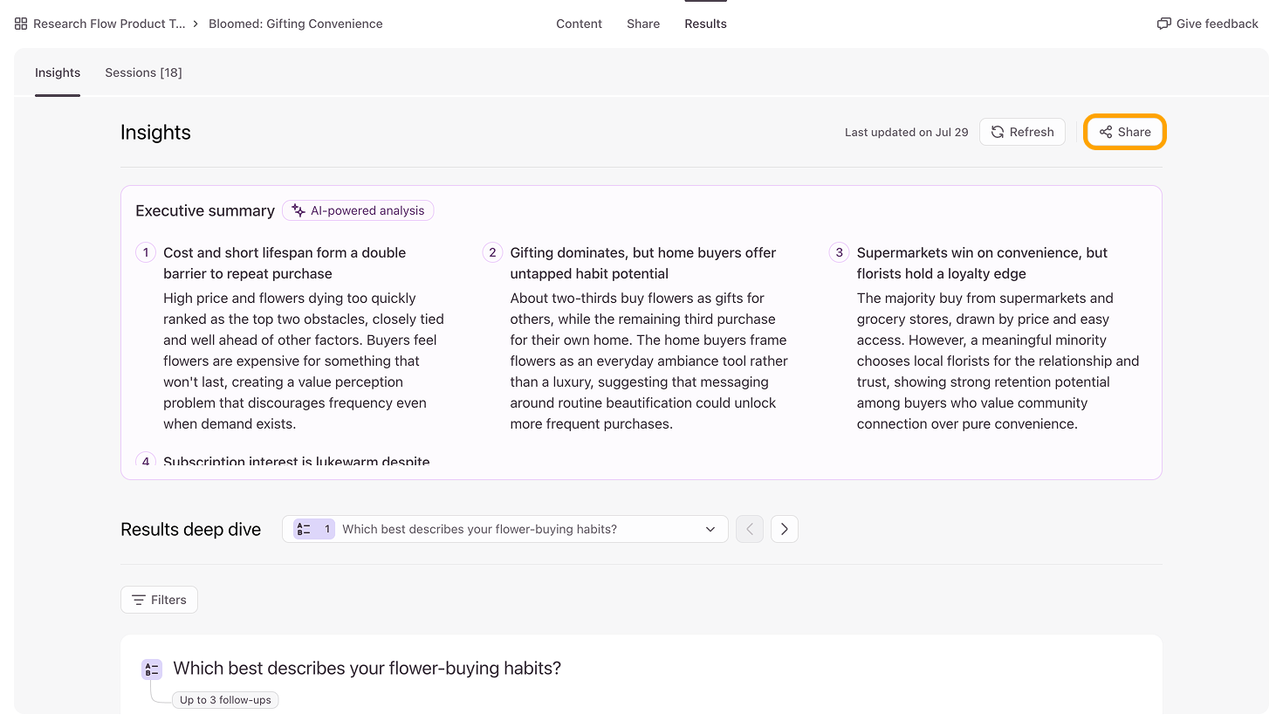The image size is (1283, 728).
Task: Switch to the Share tab in the top navigation
Action: click(x=643, y=24)
